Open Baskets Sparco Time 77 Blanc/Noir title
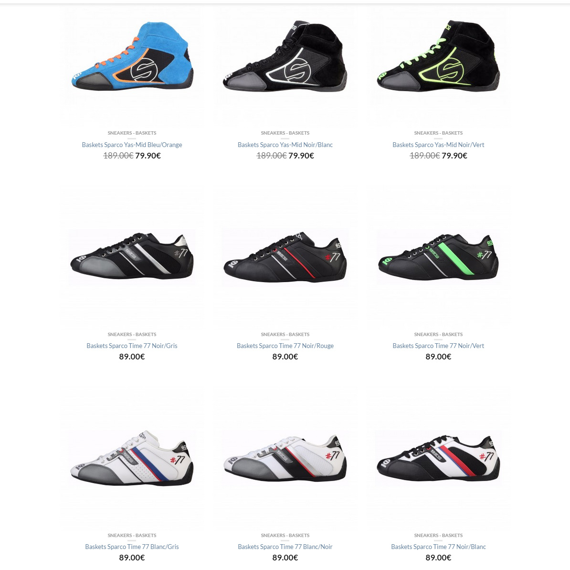The height and width of the screenshot is (570, 570). (x=285, y=547)
